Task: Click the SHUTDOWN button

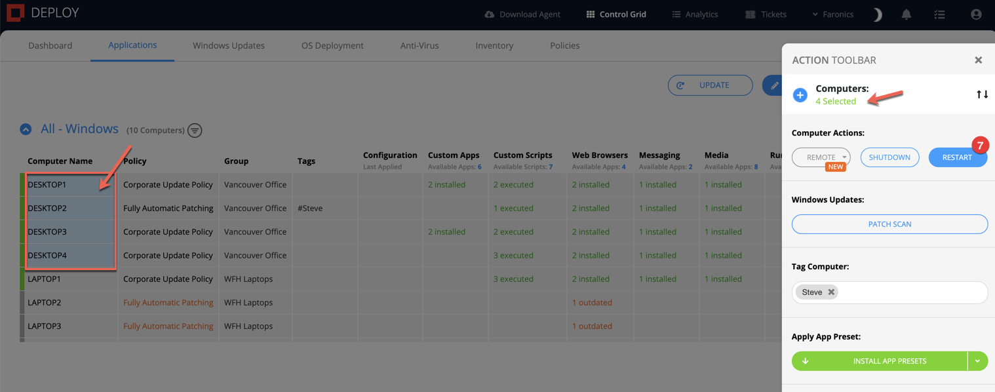Action: pyautogui.click(x=889, y=157)
